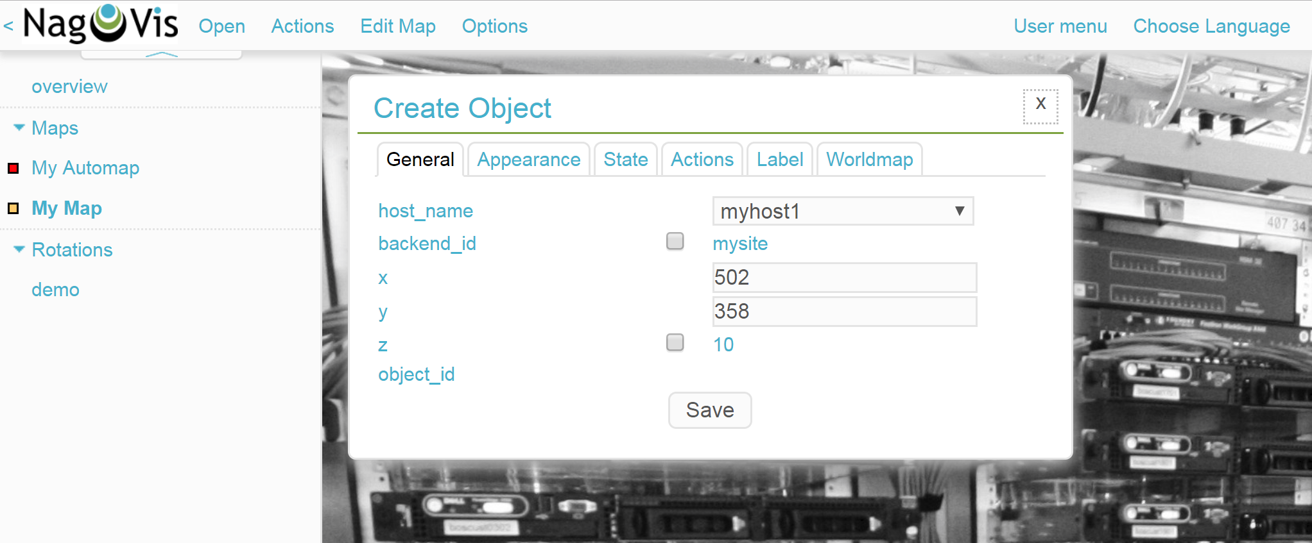Save the new object
The image size is (1312, 543).
709,410
